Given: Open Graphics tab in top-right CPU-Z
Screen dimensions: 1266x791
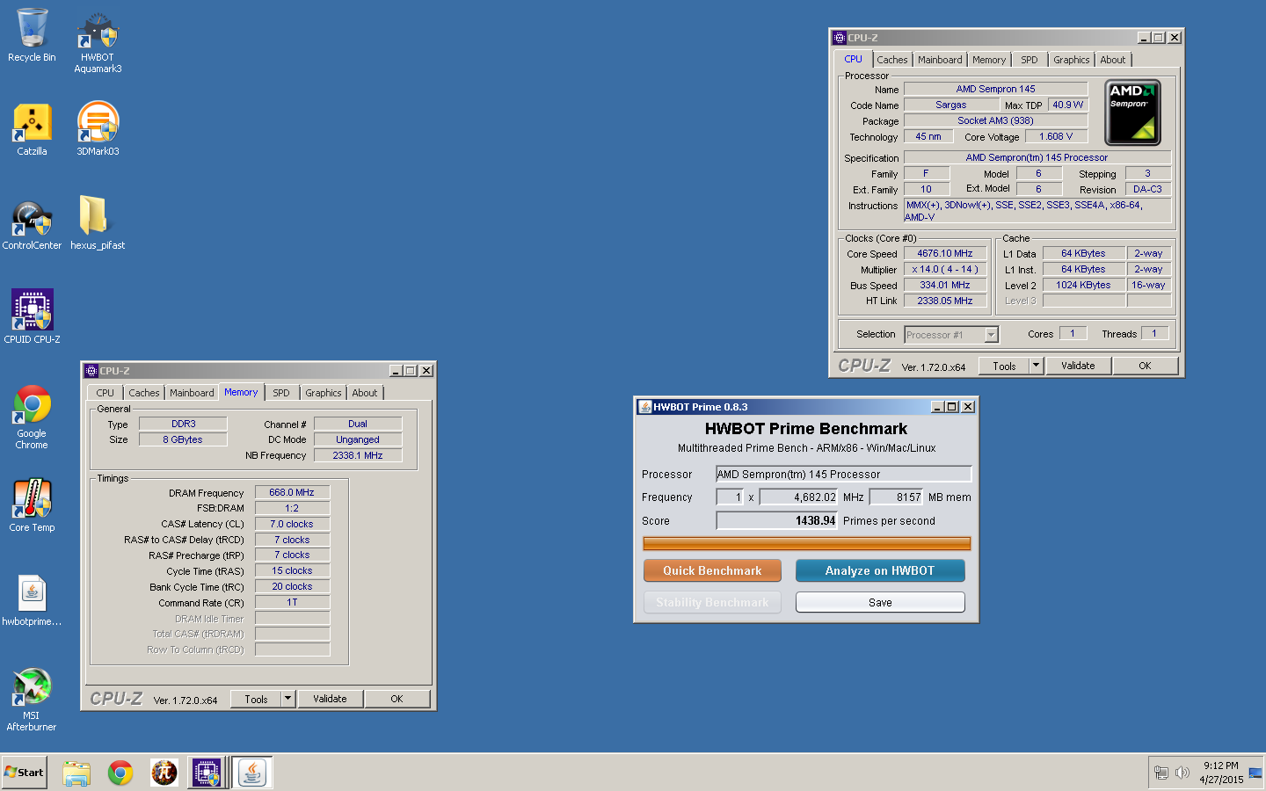Looking at the screenshot, I should [1071, 60].
